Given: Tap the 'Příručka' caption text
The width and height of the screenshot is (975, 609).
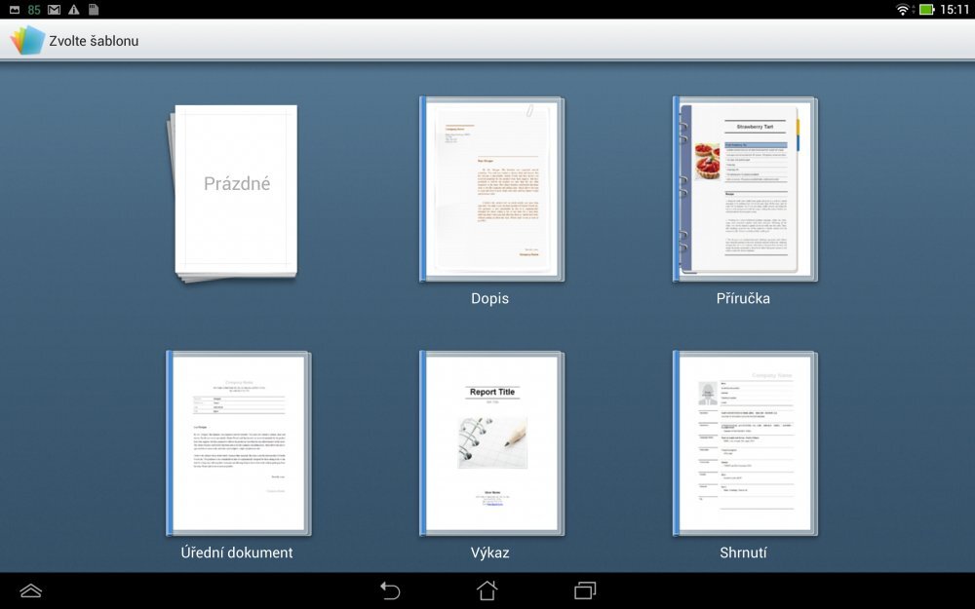Looking at the screenshot, I should tap(743, 298).
